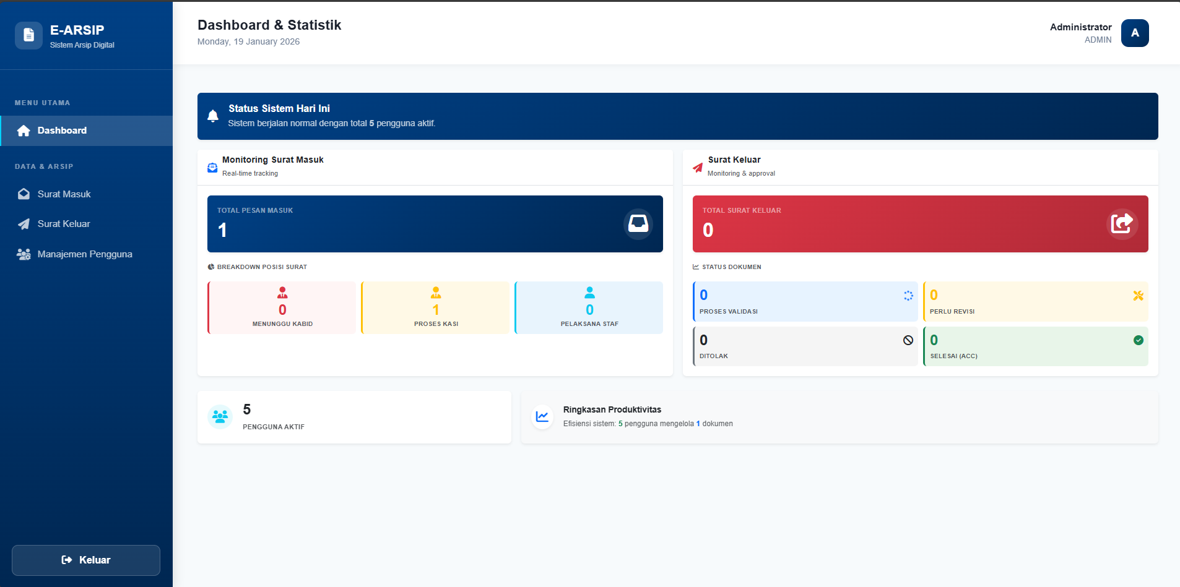Click the green checkmark on Selesai (ACC) card

pyautogui.click(x=1138, y=340)
